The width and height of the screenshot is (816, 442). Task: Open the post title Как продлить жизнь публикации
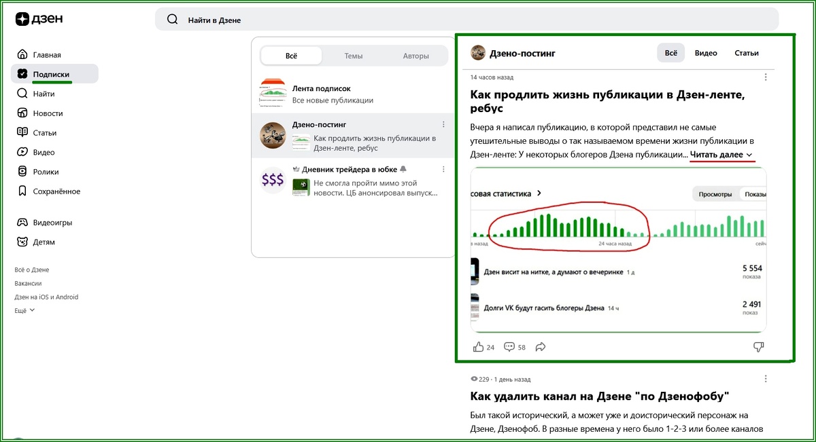(607, 101)
